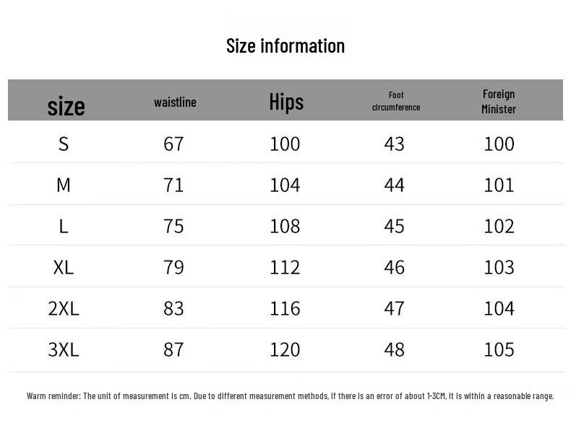Select the XL size row label
This screenshot has width=571, height=428.
point(64,267)
